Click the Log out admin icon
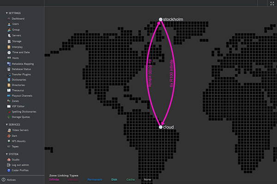This screenshot has width=277, height=184. (x=9, y=165)
